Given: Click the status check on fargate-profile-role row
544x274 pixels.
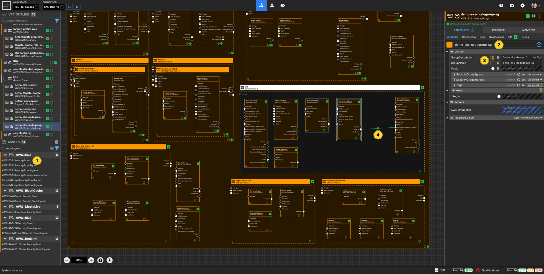Looking at the screenshot, I should coord(52,31).
